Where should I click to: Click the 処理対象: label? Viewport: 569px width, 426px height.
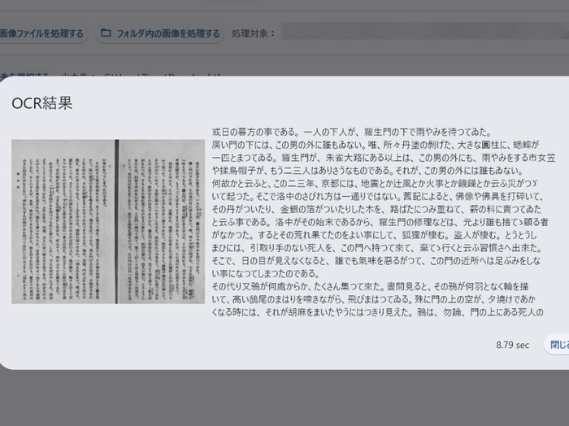(x=254, y=34)
